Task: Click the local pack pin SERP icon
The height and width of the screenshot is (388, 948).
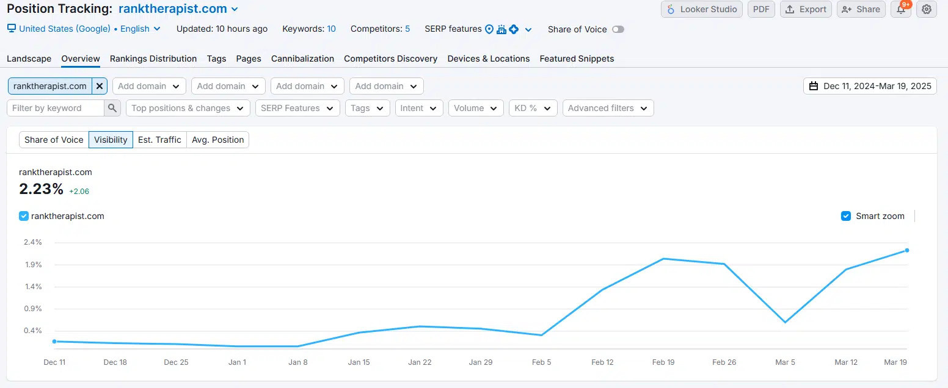Action: 489,29
